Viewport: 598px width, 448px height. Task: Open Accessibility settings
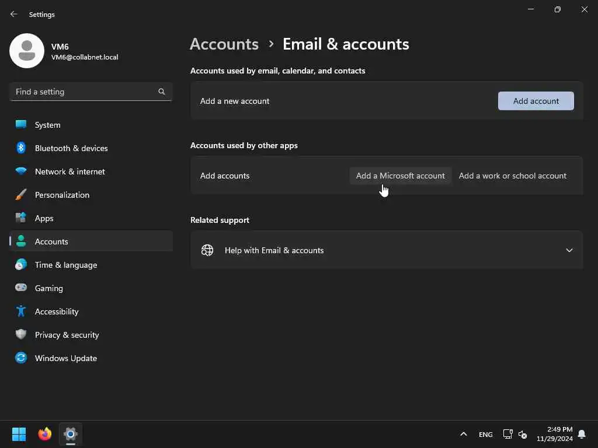[91, 311]
